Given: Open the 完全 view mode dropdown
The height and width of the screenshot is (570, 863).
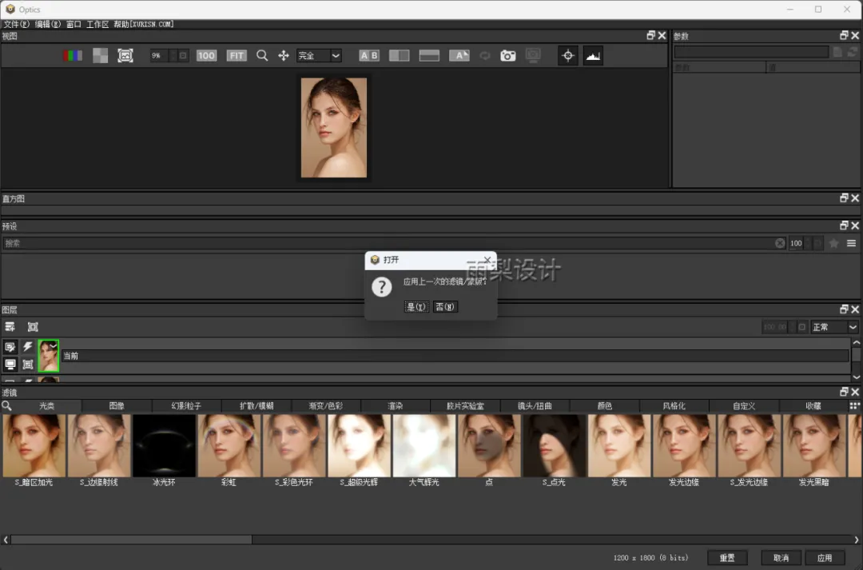Looking at the screenshot, I should pyautogui.click(x=319, y=56).
